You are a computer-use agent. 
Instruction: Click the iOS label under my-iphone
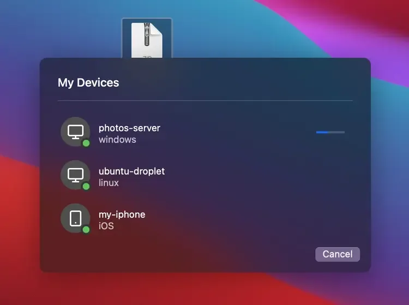coord(106,226)
